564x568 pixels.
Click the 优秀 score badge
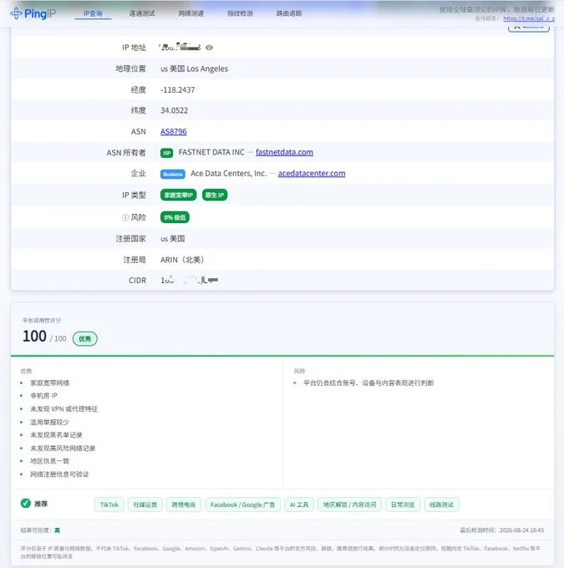click(x=85, y=338)
